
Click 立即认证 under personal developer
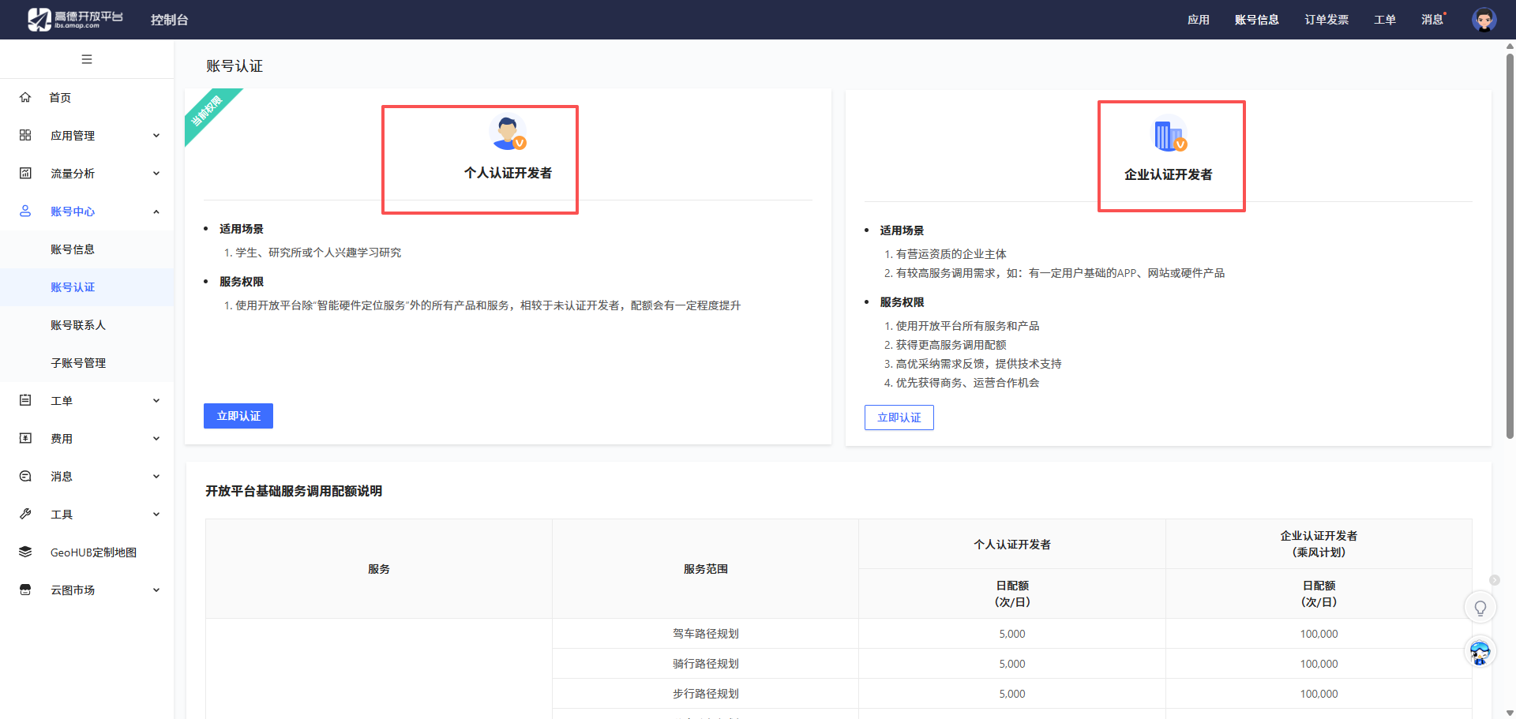pyautogui.click(x=238, y=416)
